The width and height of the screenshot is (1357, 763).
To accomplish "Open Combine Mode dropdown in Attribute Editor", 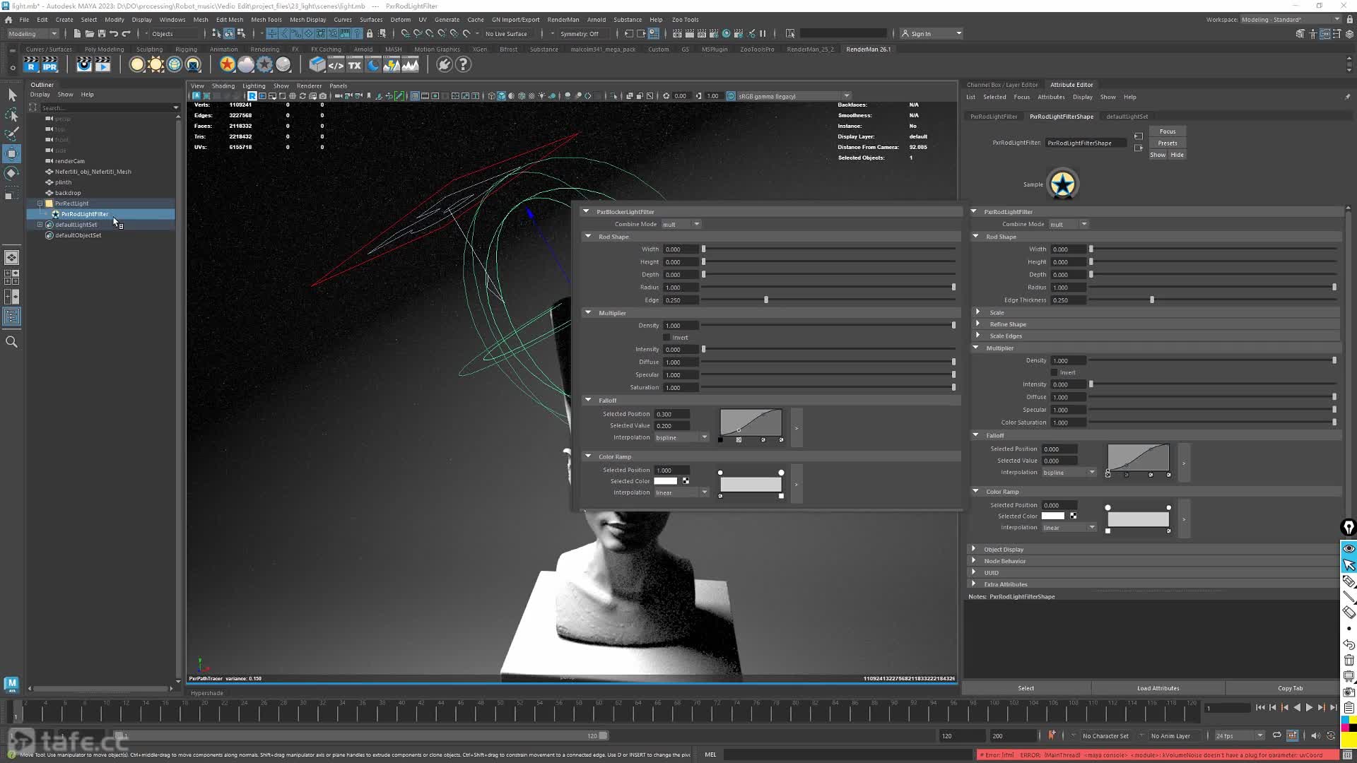I will coord(1069,224).
